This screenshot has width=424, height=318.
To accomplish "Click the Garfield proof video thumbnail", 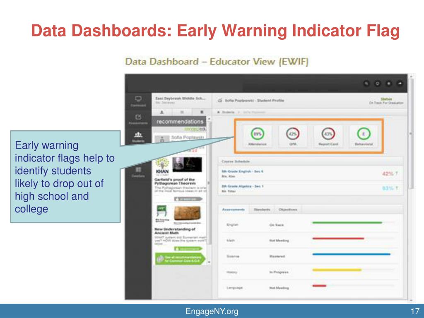I will tap(187, 164).
